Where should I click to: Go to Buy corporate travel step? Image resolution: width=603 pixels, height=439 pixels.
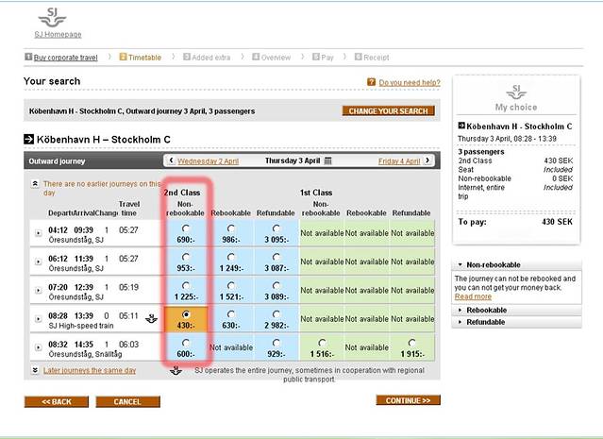[x=65, y=58]
